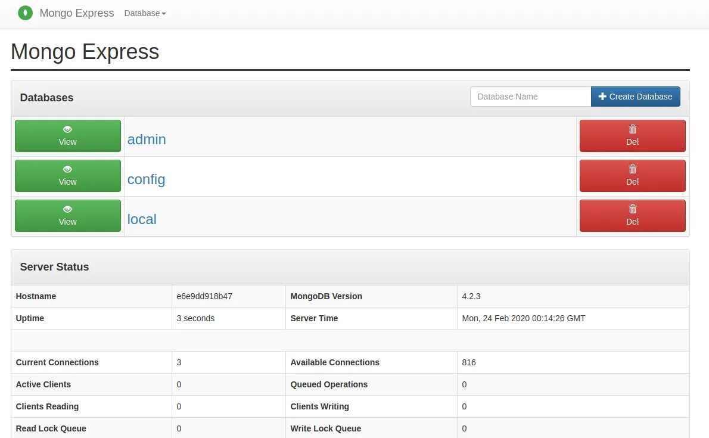Click the MongoDB Version label

(326, 296)
